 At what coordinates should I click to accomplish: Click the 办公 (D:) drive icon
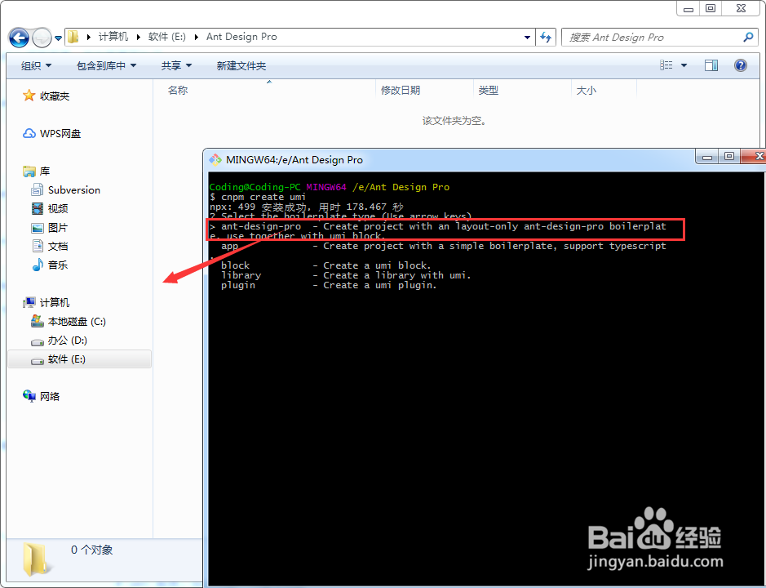38,341
